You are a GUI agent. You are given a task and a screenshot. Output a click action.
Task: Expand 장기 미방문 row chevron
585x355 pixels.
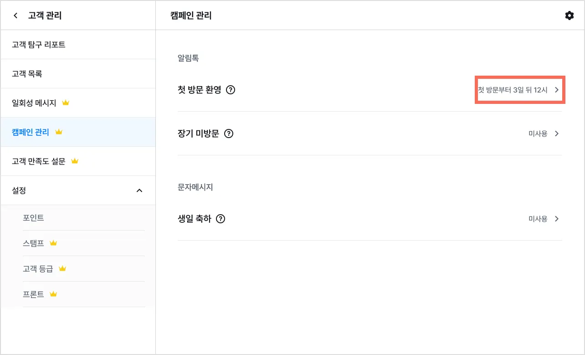pos(556,134)
